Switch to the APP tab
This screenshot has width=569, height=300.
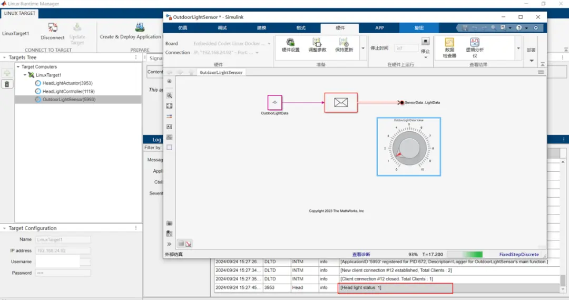click(x=379, y=28)
